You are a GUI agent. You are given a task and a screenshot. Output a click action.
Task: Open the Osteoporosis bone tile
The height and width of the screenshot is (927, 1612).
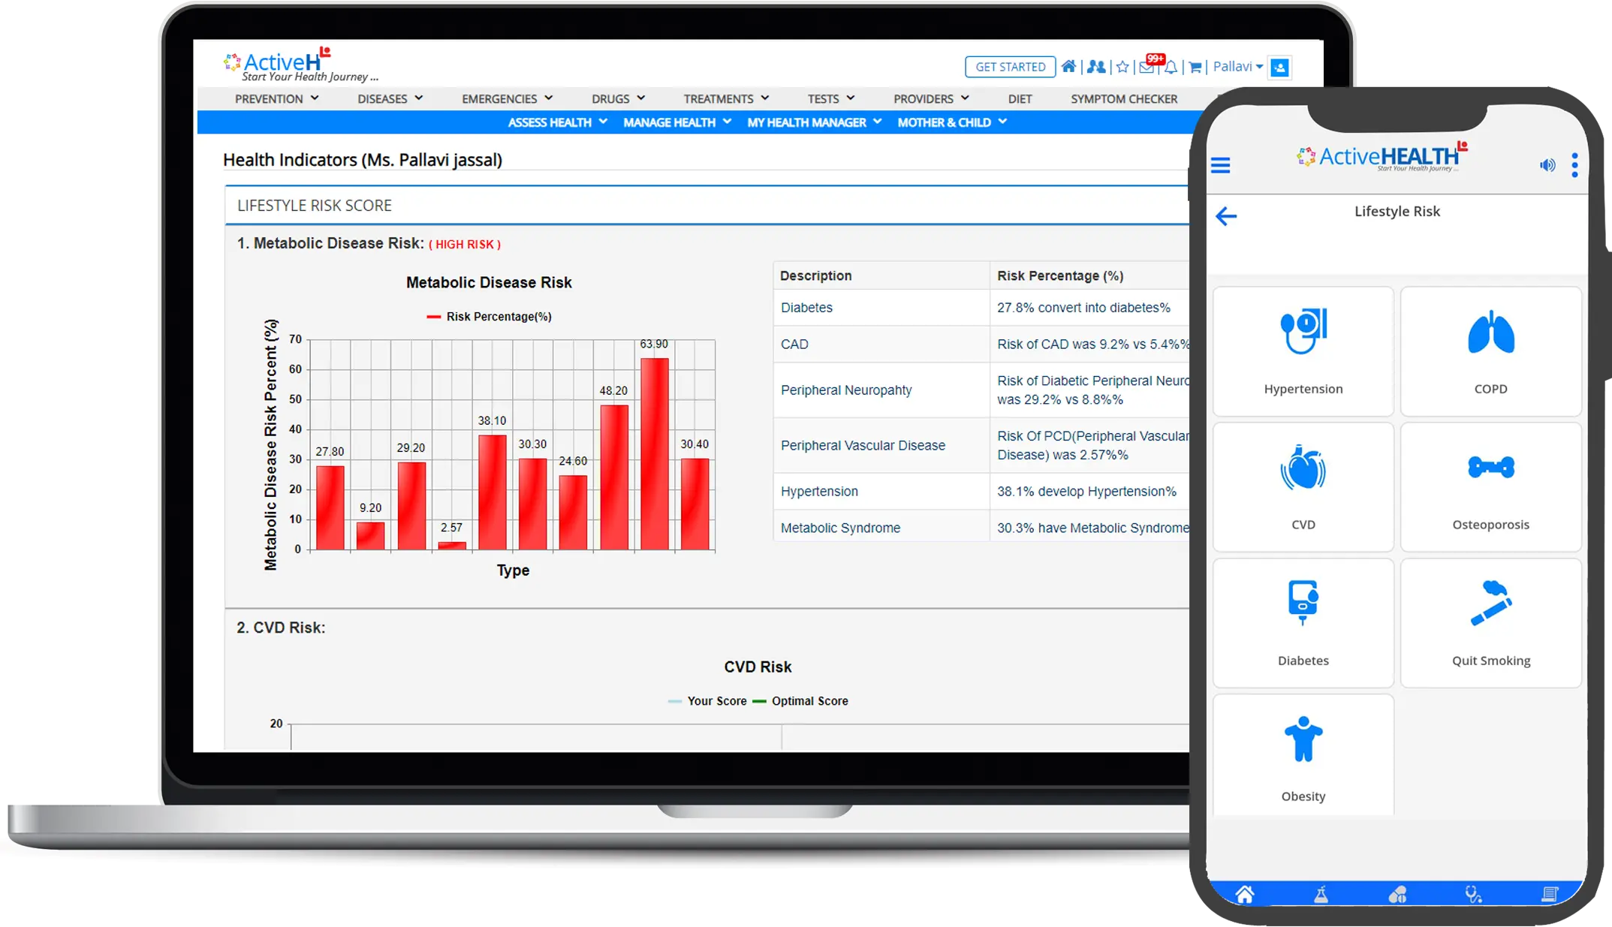tap(1490, 486)
